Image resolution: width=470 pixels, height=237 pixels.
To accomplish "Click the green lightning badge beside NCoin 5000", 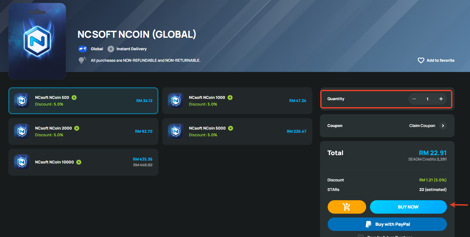I will 231,128.
